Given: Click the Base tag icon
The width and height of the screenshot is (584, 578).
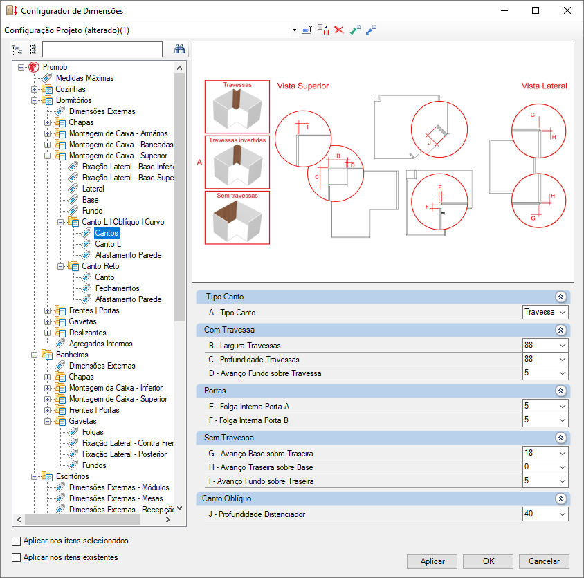Looking at the screenshot, I should point(73,200).
